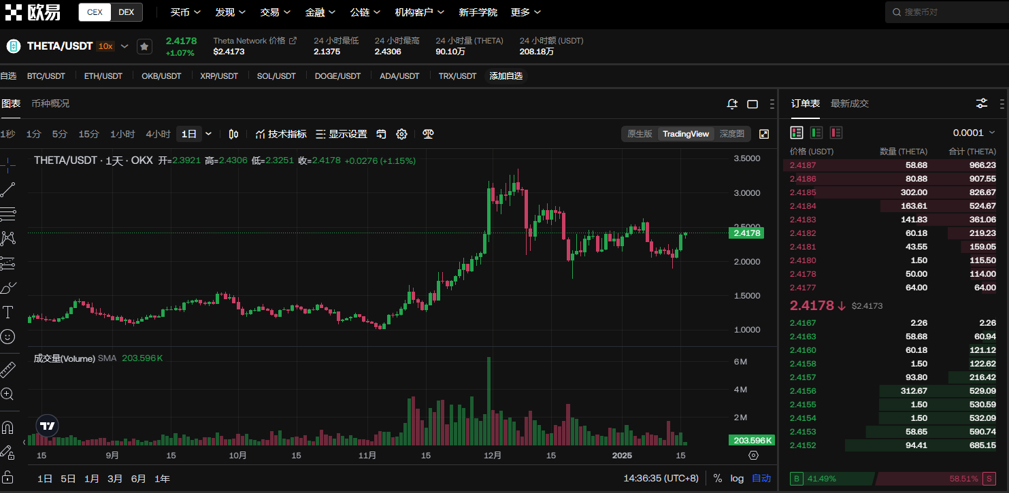Screen dimensions: 1009x493
Task: Toggle log scale on chart
Action: pyautogui.click(x=737, y=478)
